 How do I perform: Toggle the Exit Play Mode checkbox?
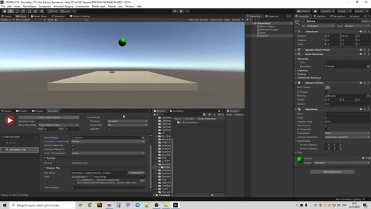[x=40, y=121]
